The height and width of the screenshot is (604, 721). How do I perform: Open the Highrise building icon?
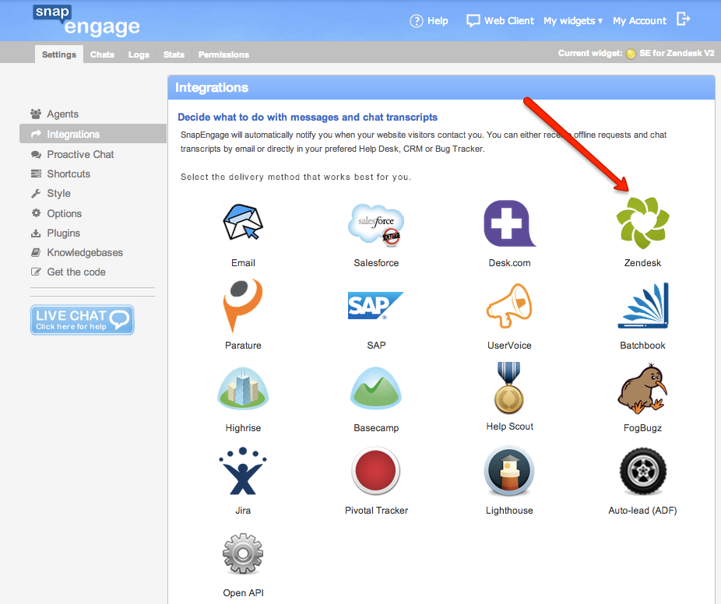pos(243,388)
